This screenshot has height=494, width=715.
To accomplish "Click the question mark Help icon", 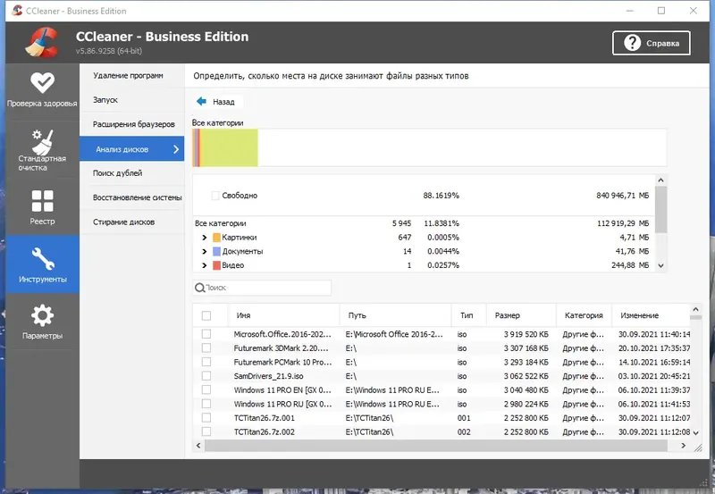I will 632,43.
